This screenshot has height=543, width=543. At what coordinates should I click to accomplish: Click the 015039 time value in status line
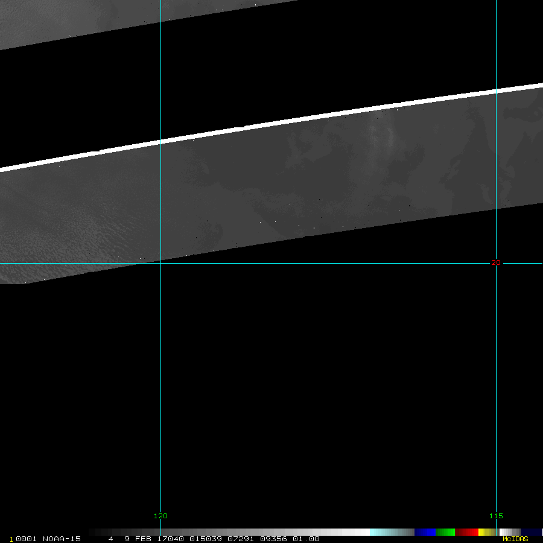[x=205, y=539]
